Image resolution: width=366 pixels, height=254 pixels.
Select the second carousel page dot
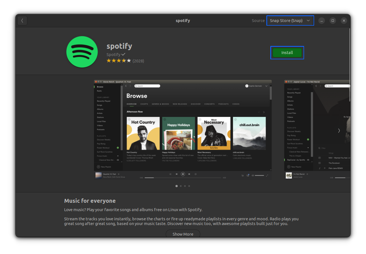(x=181, y=186)
